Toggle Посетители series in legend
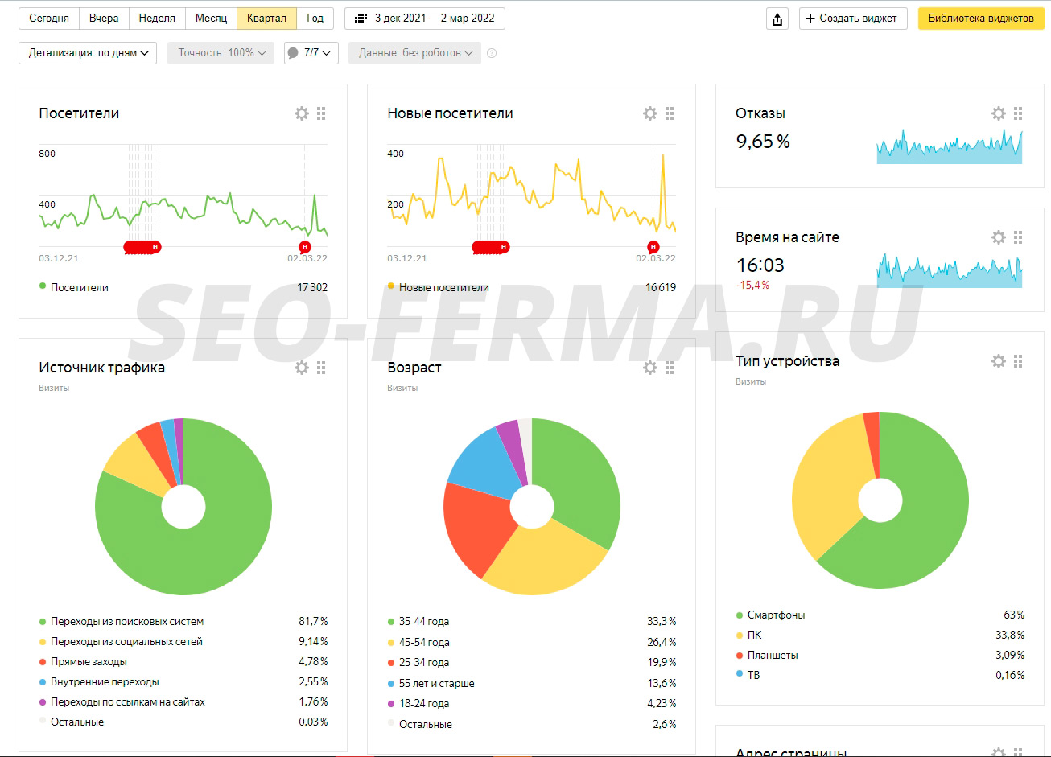The height and width of the screenshot is (757, 1051). (x=73, y=287)
